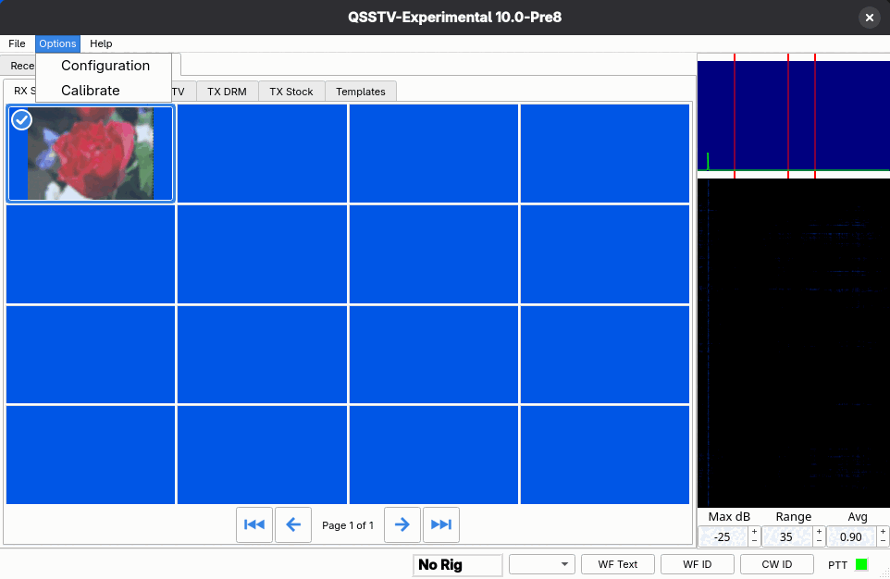Go to the next gallery page

click(402, 524)
